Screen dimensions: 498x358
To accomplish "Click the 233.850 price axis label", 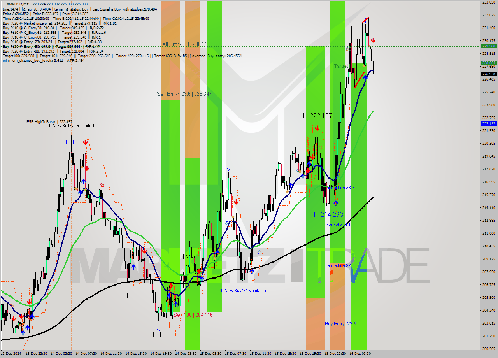I will (x=489, y=2).
